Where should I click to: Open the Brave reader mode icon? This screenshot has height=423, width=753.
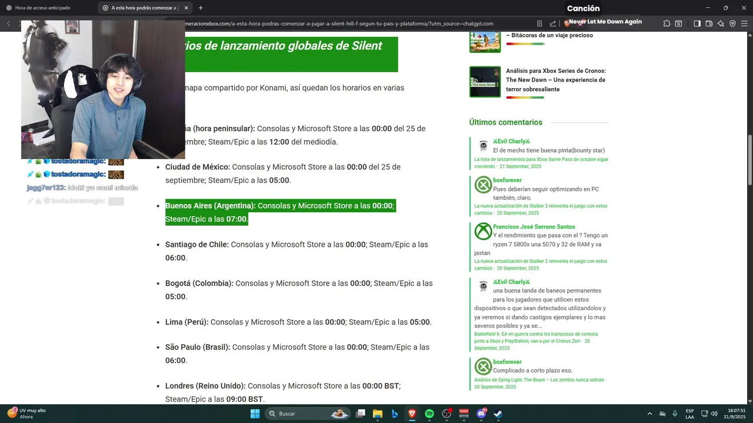pos(539,23)
